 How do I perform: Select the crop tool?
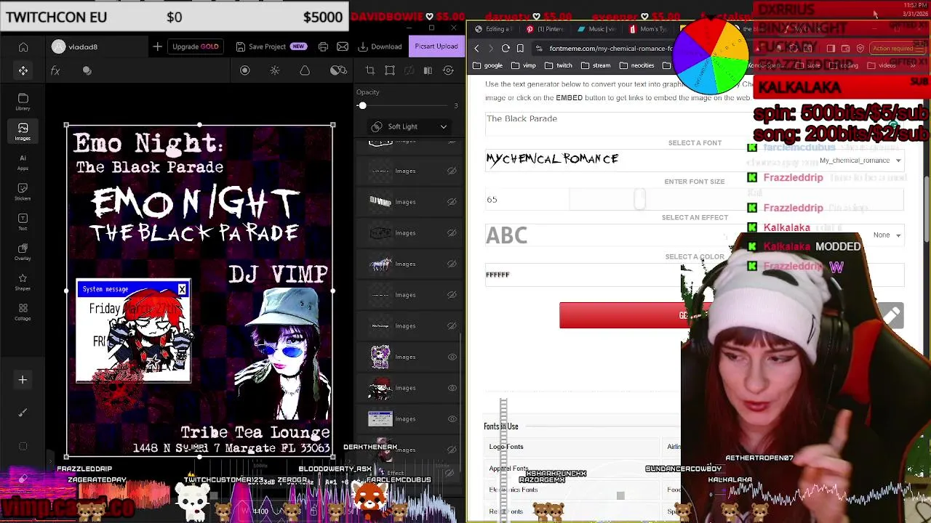[x=370, y=70]
